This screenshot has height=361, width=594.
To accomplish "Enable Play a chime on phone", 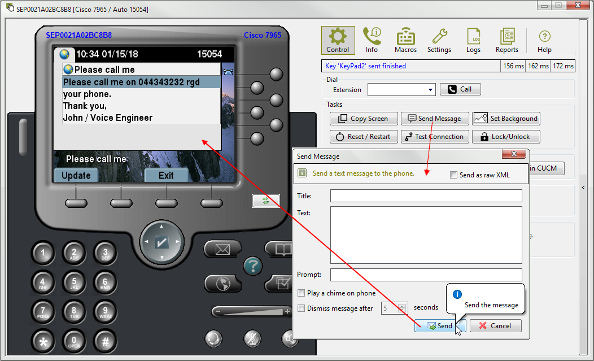I will pos(301,293).
